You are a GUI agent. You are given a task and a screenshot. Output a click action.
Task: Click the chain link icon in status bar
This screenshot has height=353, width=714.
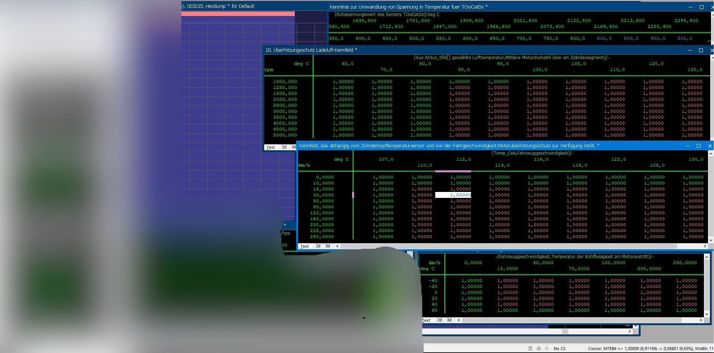pos(547,348)
